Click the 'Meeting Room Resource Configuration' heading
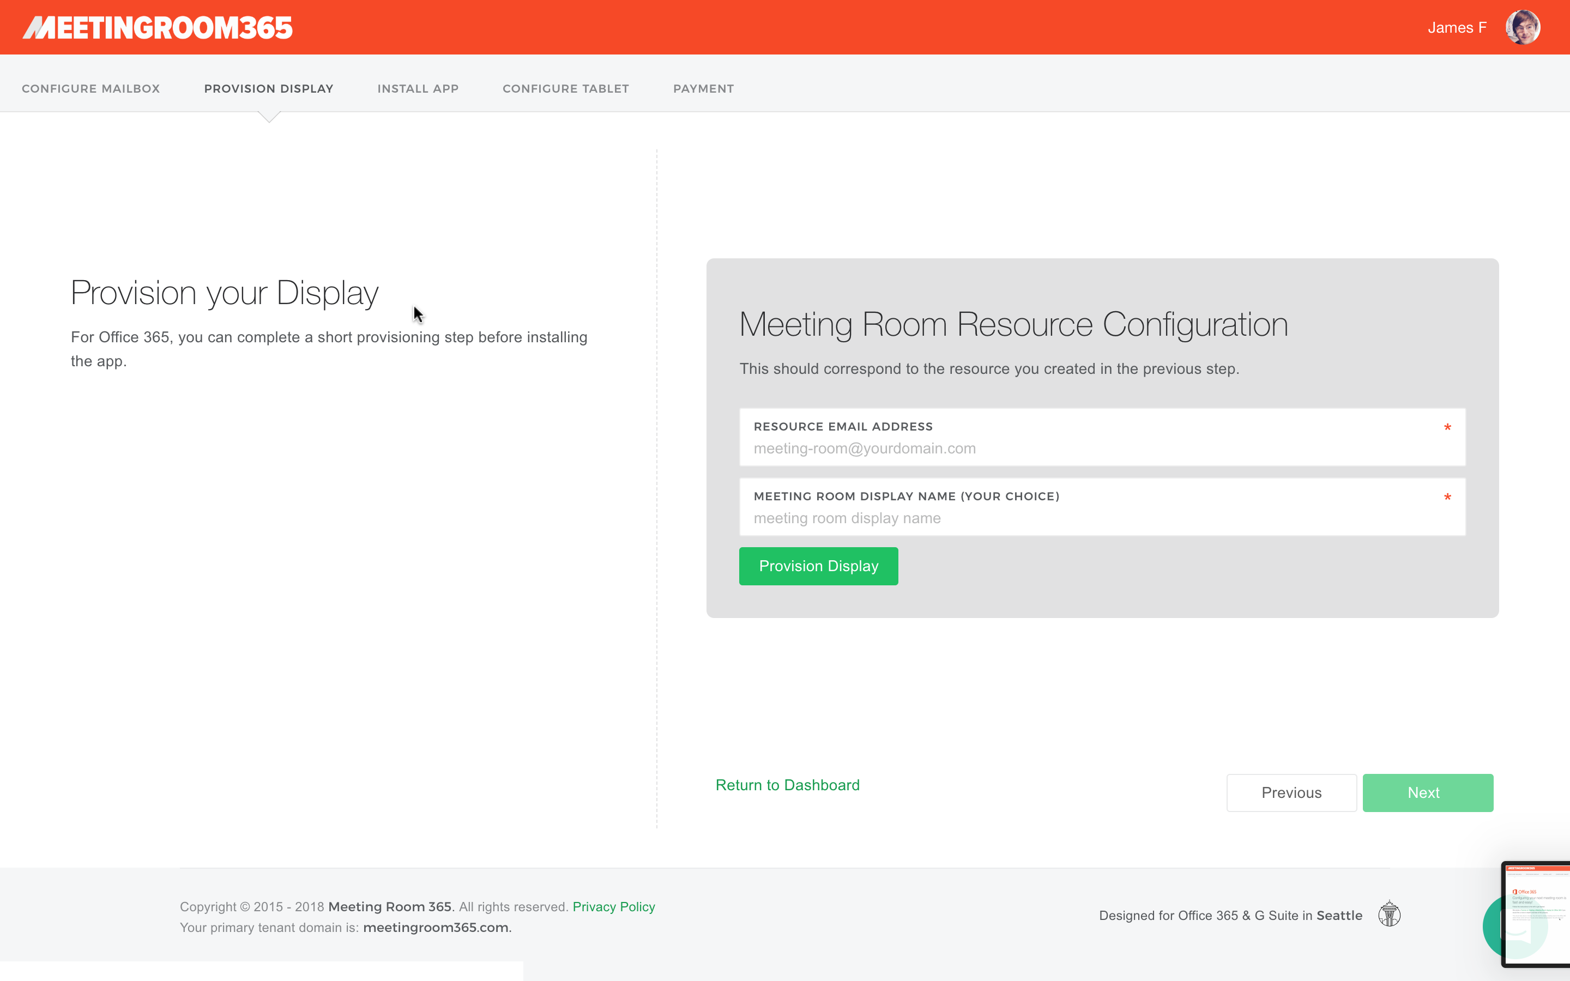Viewport: 1570px width, 981px height. [1013, 324]
